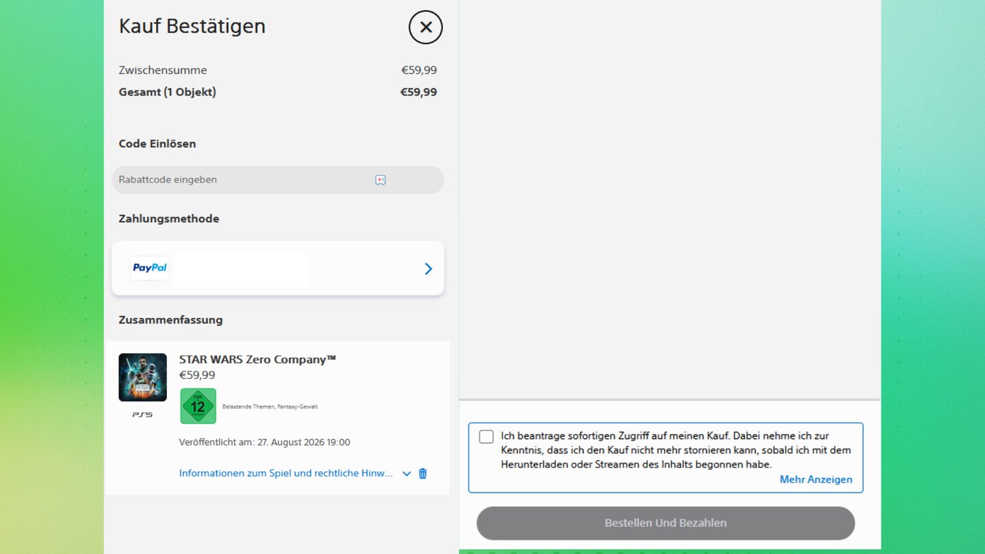Image resolution: width=985 pixels, height=554 pixels.
Task: Open the PayPal payment method selection
Action: click(278, 268)
